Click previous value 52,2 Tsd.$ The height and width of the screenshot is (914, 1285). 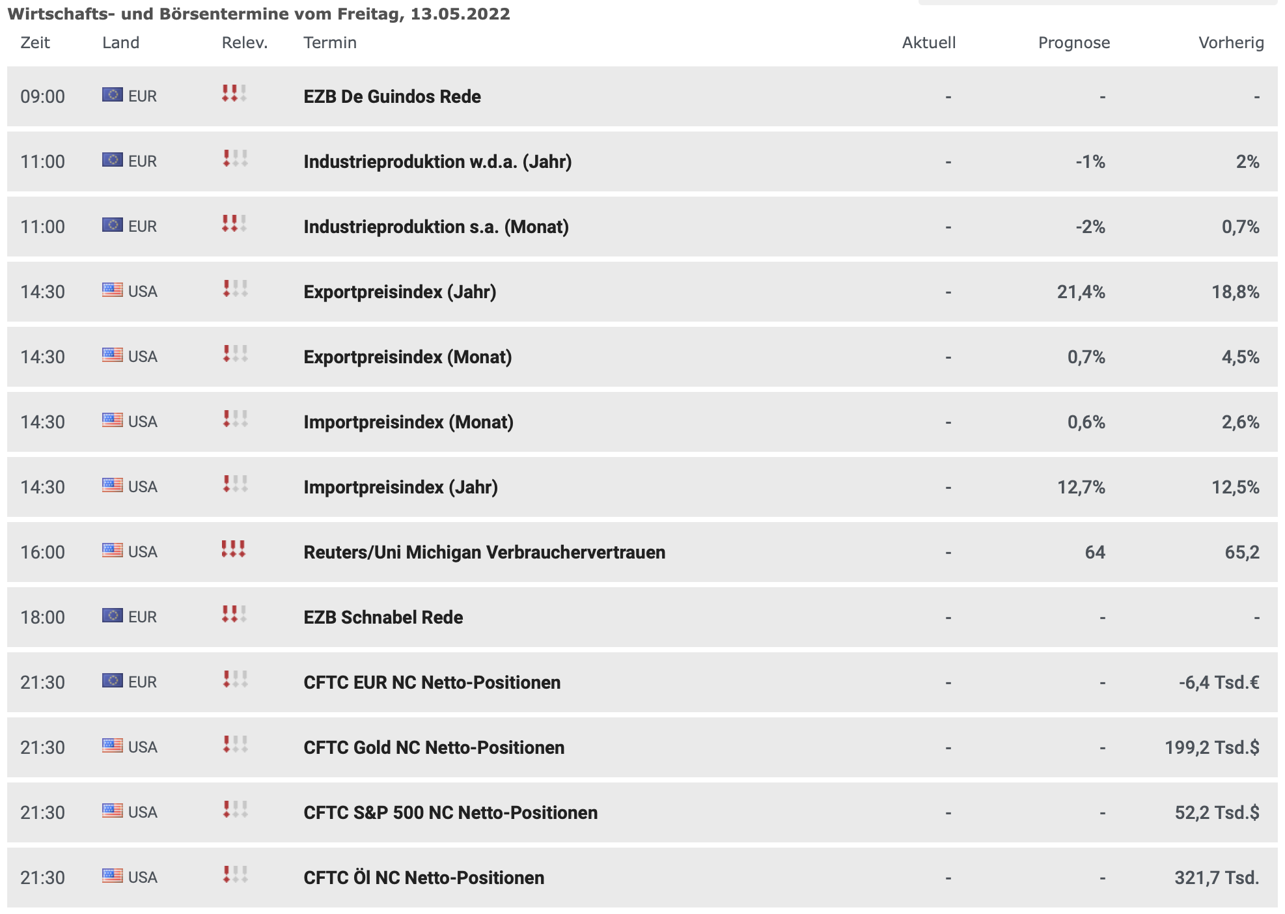1217,812
